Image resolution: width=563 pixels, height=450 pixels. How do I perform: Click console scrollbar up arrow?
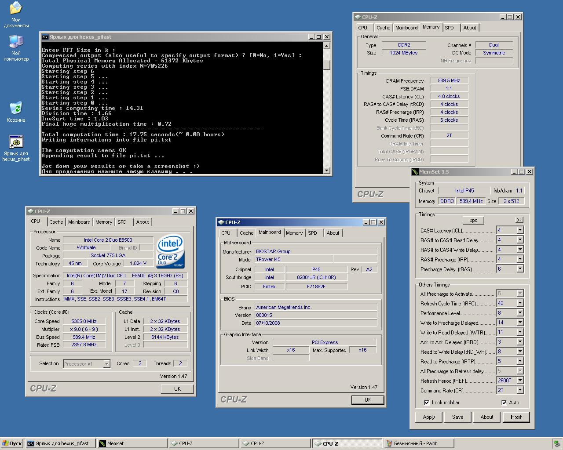tap(326, 45)
